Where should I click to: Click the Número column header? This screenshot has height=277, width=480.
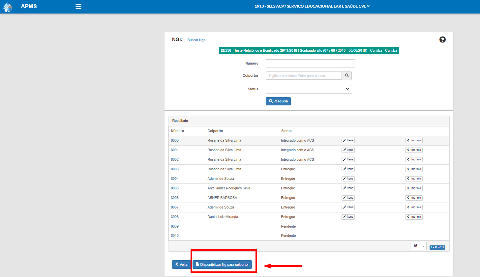177,131
